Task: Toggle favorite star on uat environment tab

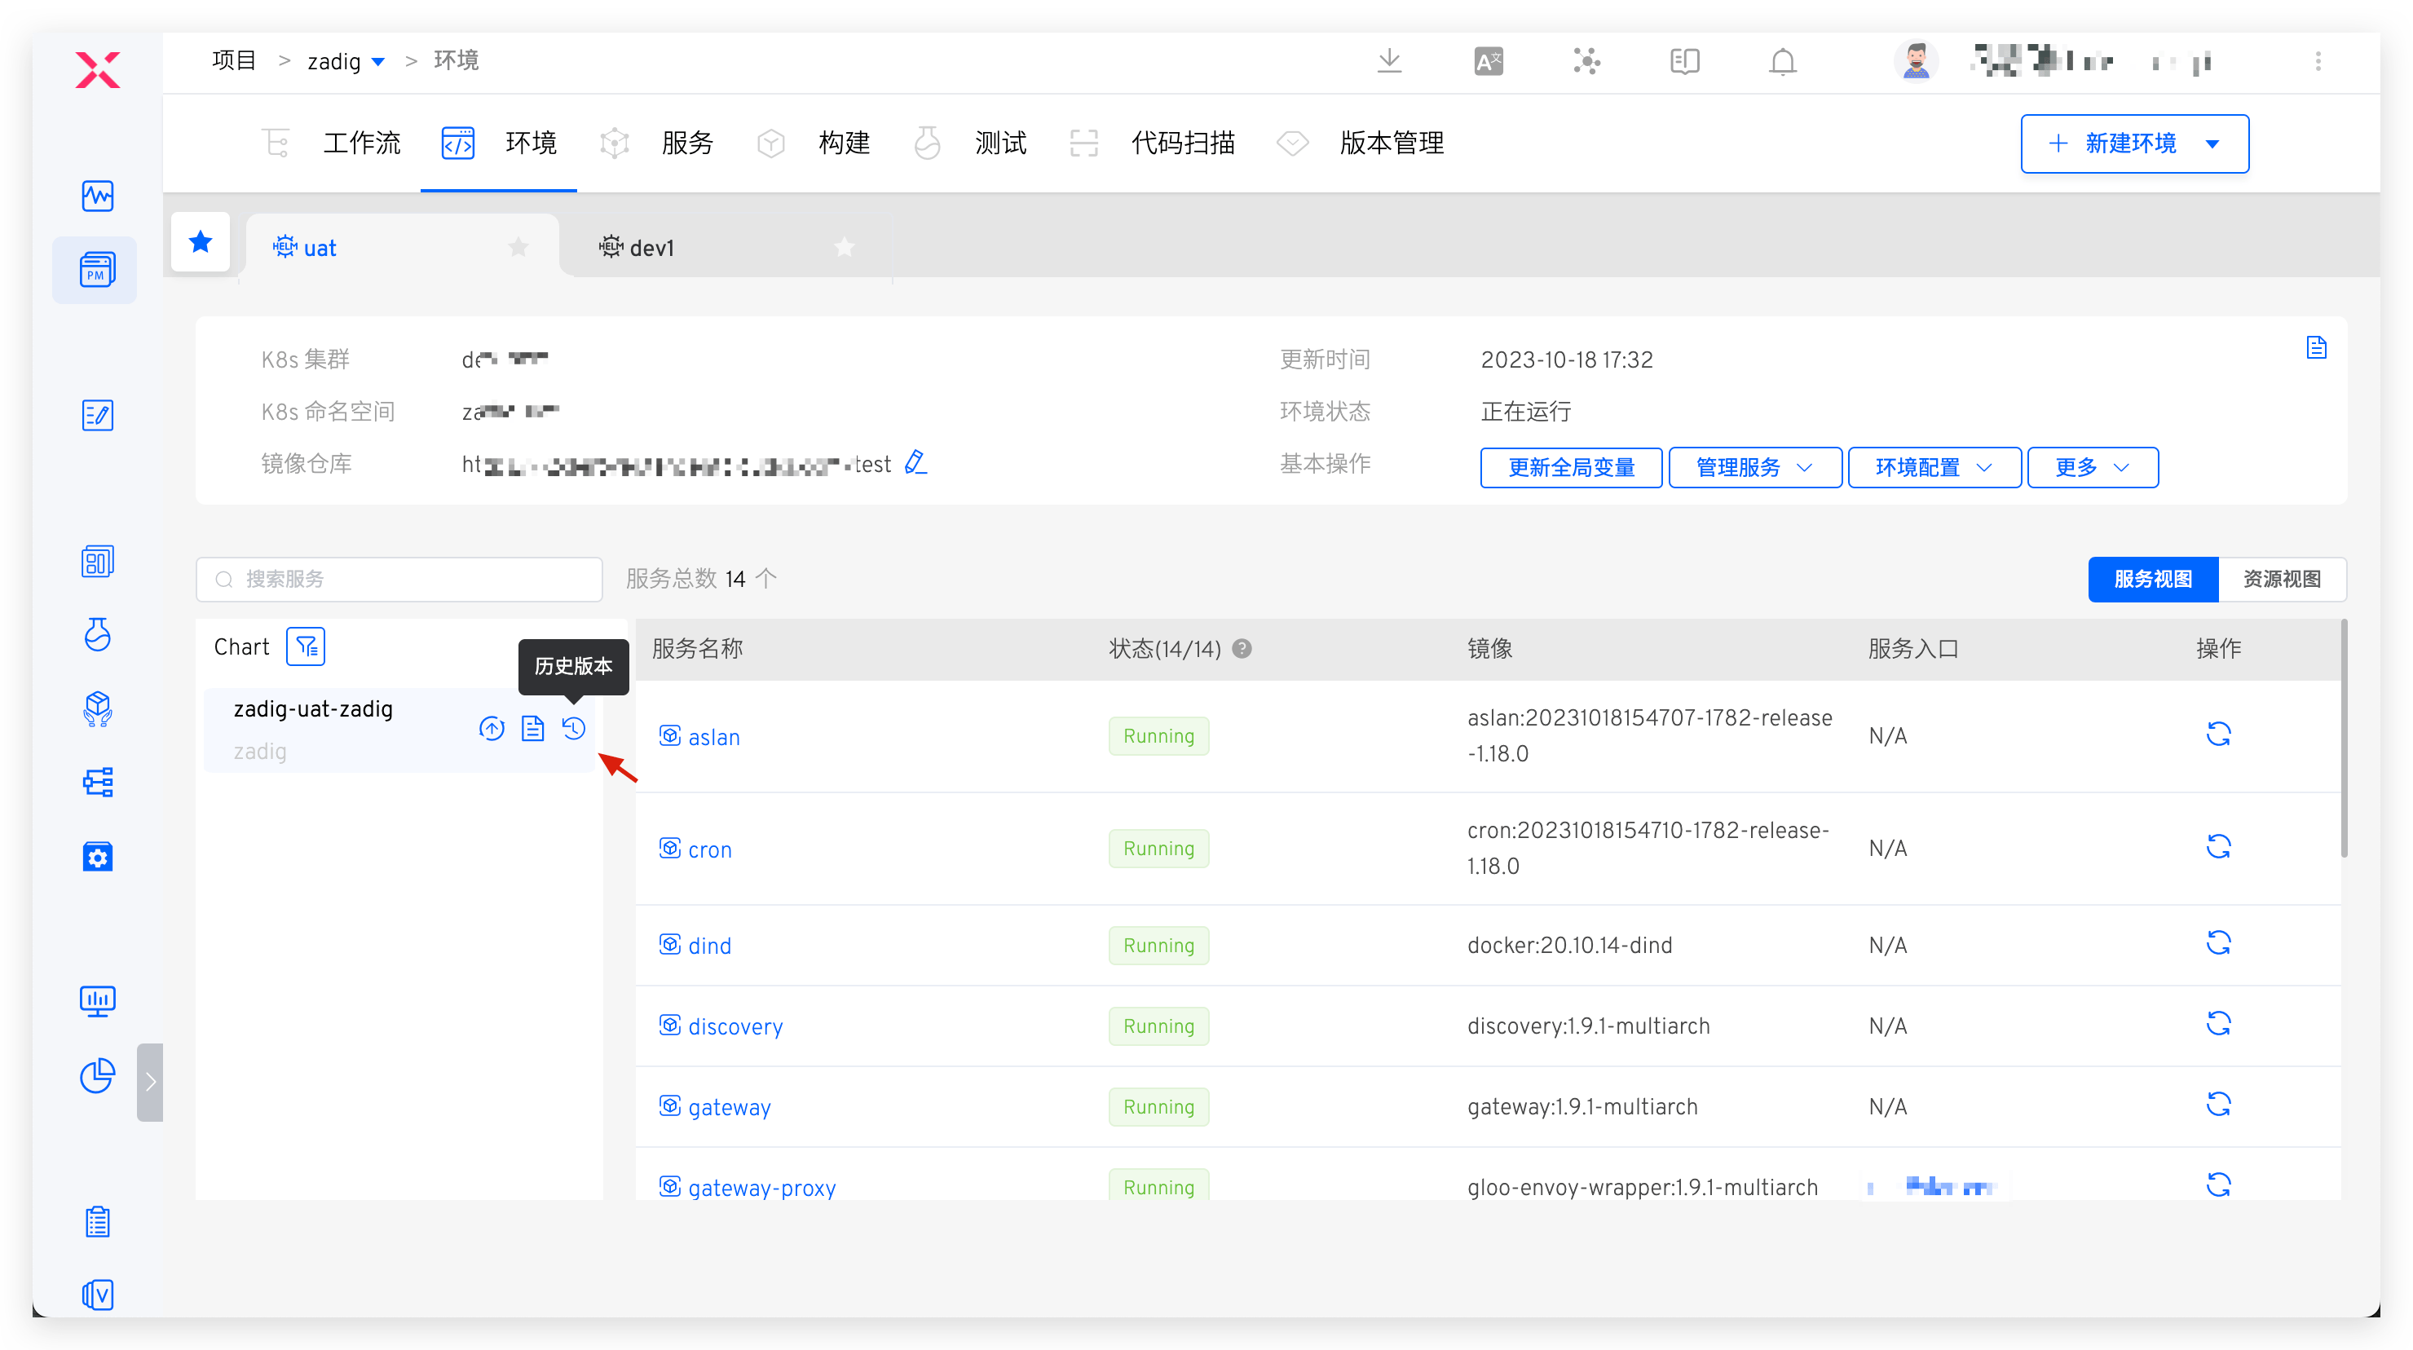Action: pos(518,247)
